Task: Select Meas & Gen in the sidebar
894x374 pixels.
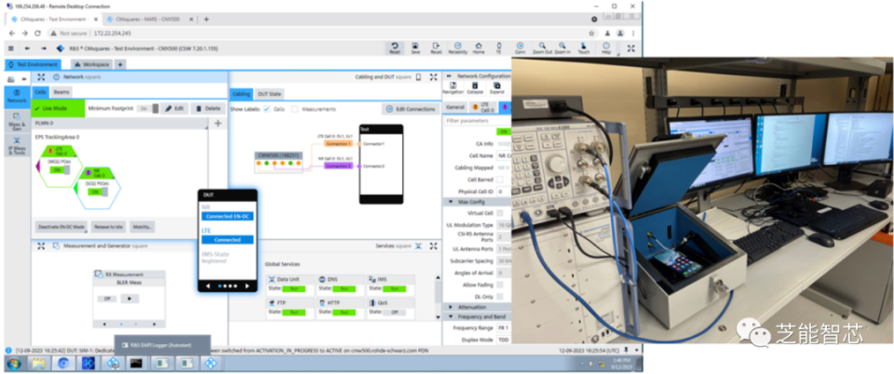Action: pyautogui.click(x=17, y=123)
